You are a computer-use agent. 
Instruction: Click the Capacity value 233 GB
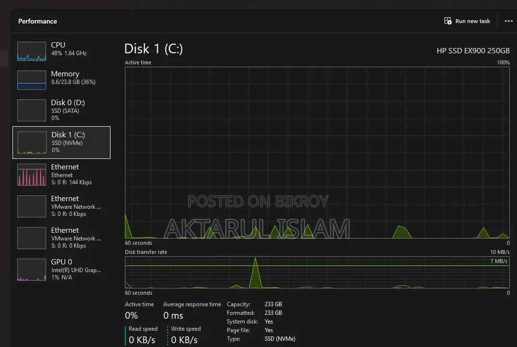point(273,304)
